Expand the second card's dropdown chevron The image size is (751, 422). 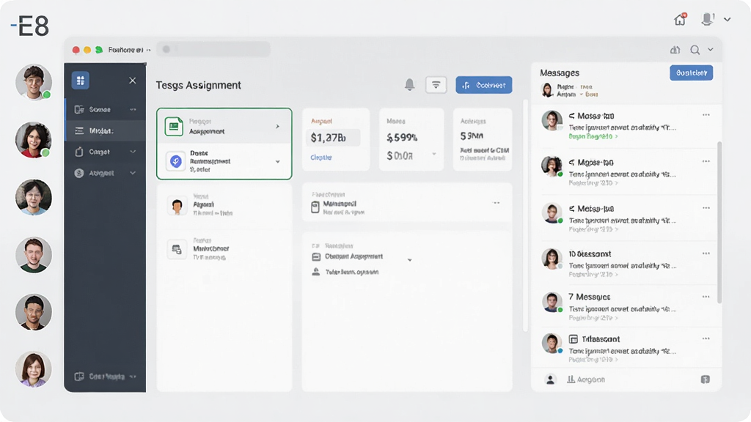pyautogui.click(x=277, y=162)
